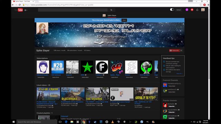Open the Stretch S-logo channel avatar

131,67
